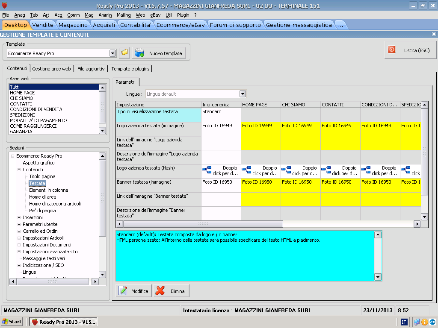Image resolution: width=438 pixels, height=328 pixels.
Task: Open the Magazzino tab
Action: coord(73,25)
